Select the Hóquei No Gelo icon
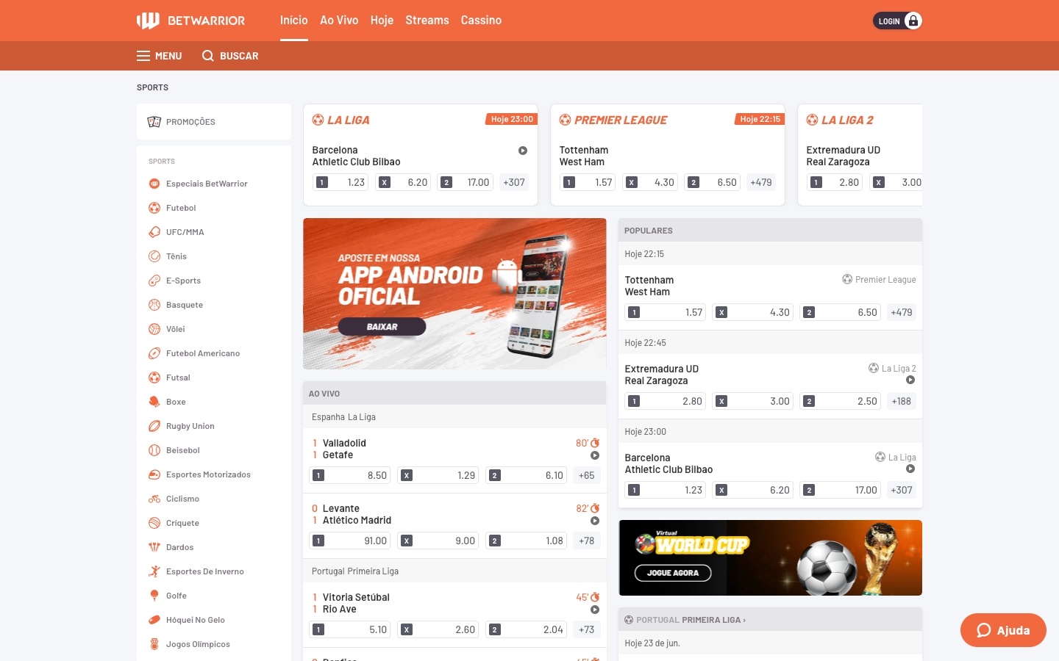1059x661 pixels. click(154, 620)
